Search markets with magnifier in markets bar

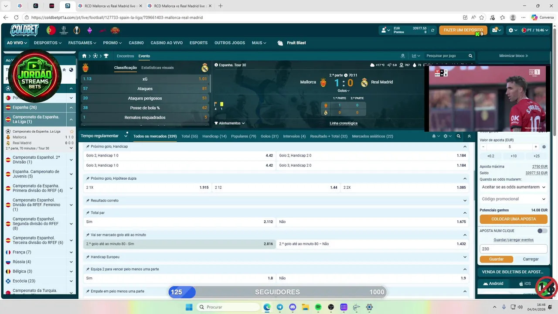click(x=458, y=136)
